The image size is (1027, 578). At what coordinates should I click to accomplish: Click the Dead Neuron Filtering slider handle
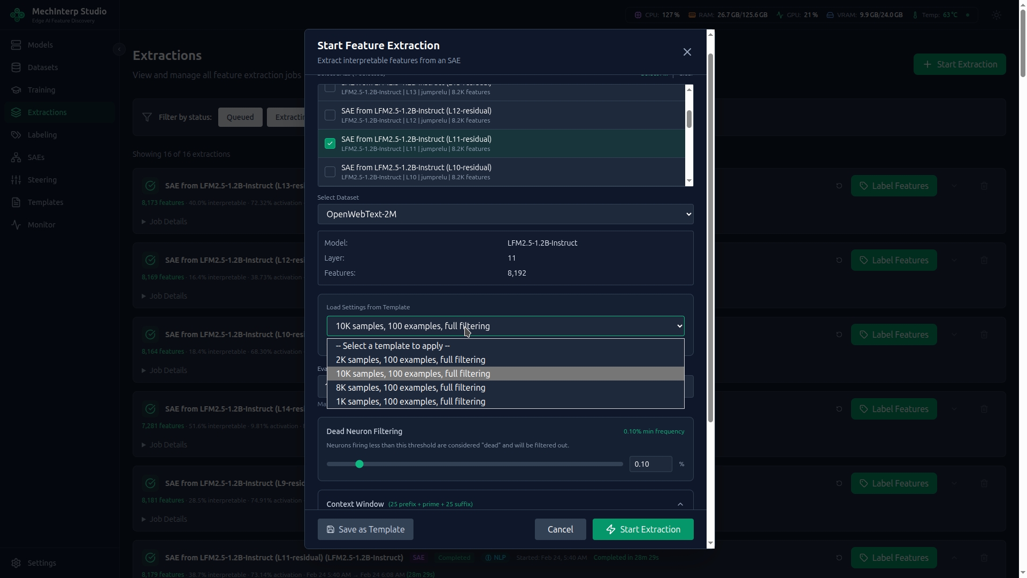tap(359, 464)
